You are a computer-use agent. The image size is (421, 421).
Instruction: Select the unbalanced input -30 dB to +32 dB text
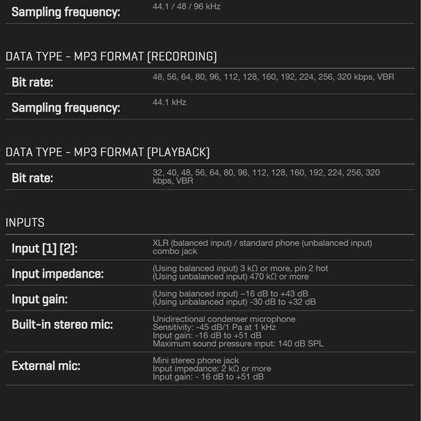pos(234,302)
